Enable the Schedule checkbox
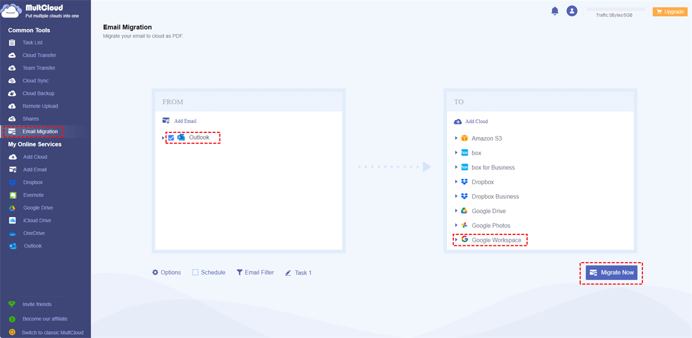The height and width of the screenshot is (338, 692). 195,272
